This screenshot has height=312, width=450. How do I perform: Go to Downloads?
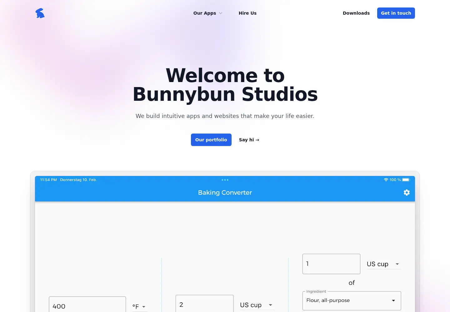click(x=356, y=13)
